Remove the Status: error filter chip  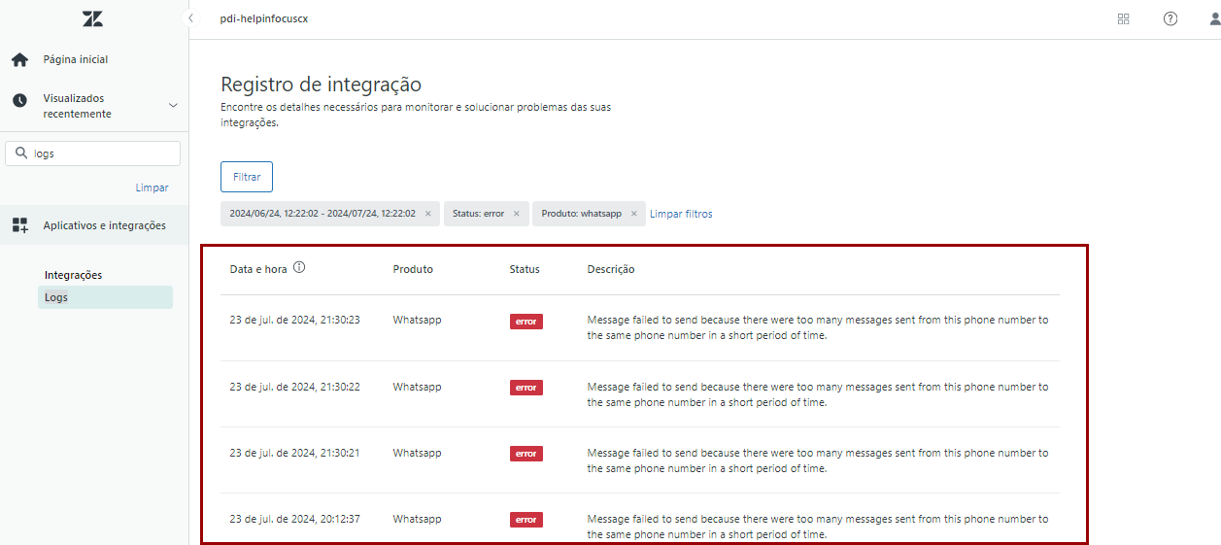[516, 214]
